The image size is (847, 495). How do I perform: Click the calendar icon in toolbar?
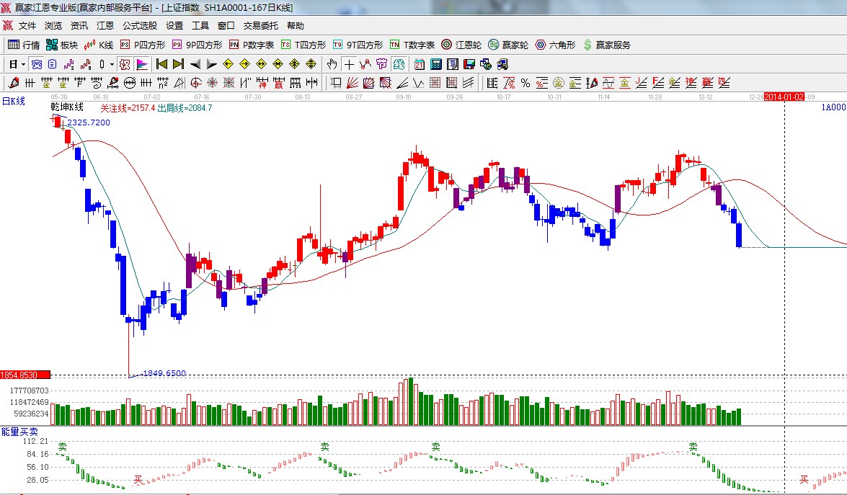(419, 64)
